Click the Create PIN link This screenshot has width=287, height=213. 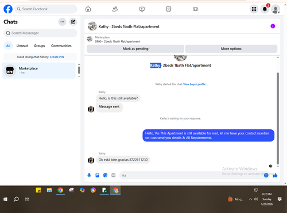57,57
